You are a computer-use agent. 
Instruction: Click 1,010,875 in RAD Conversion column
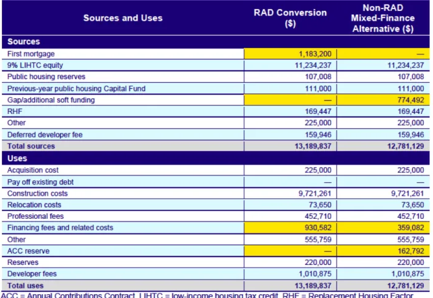coord(315,273)
